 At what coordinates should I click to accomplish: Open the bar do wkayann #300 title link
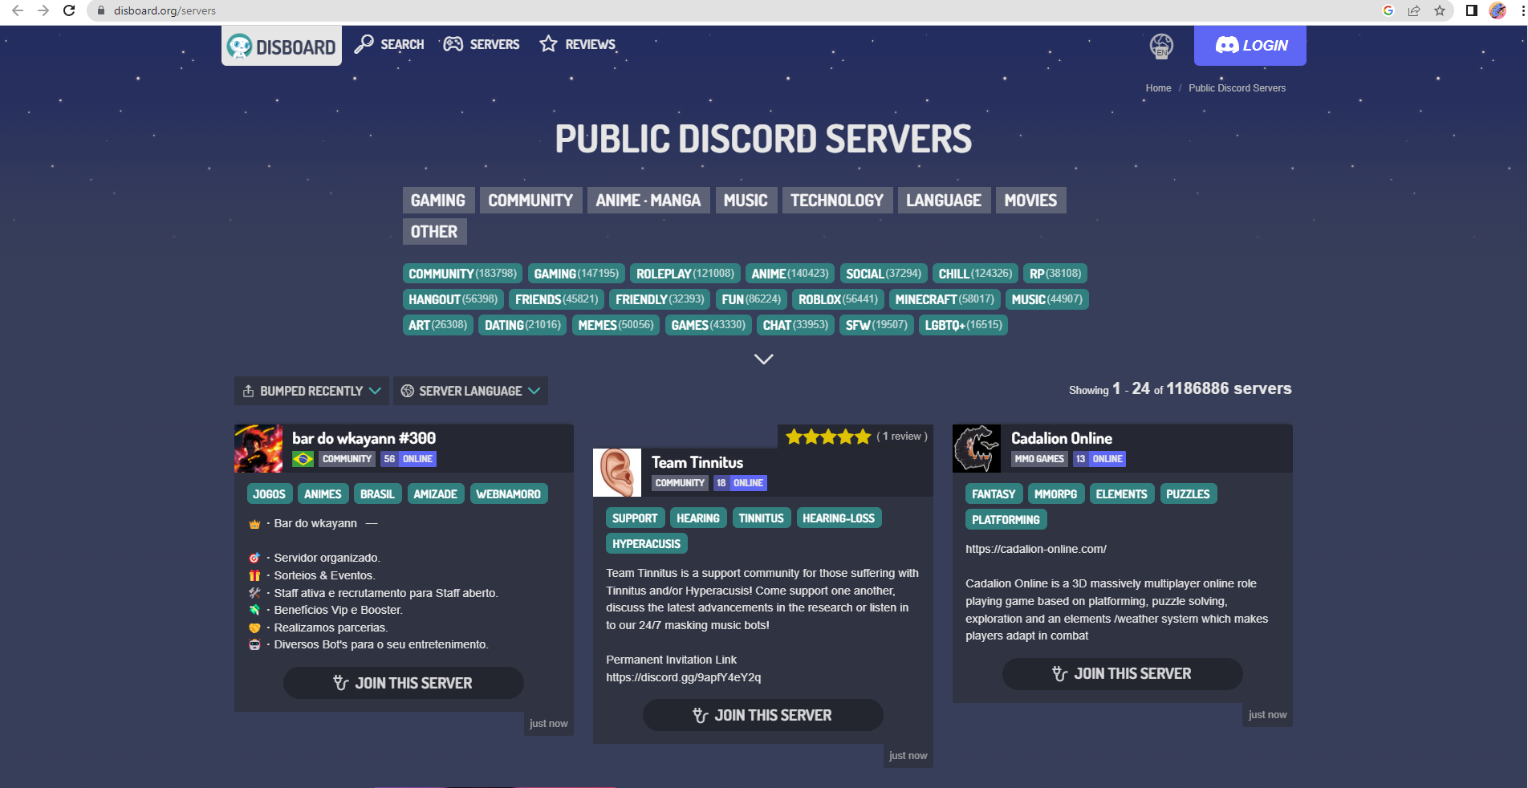(364, 438)
